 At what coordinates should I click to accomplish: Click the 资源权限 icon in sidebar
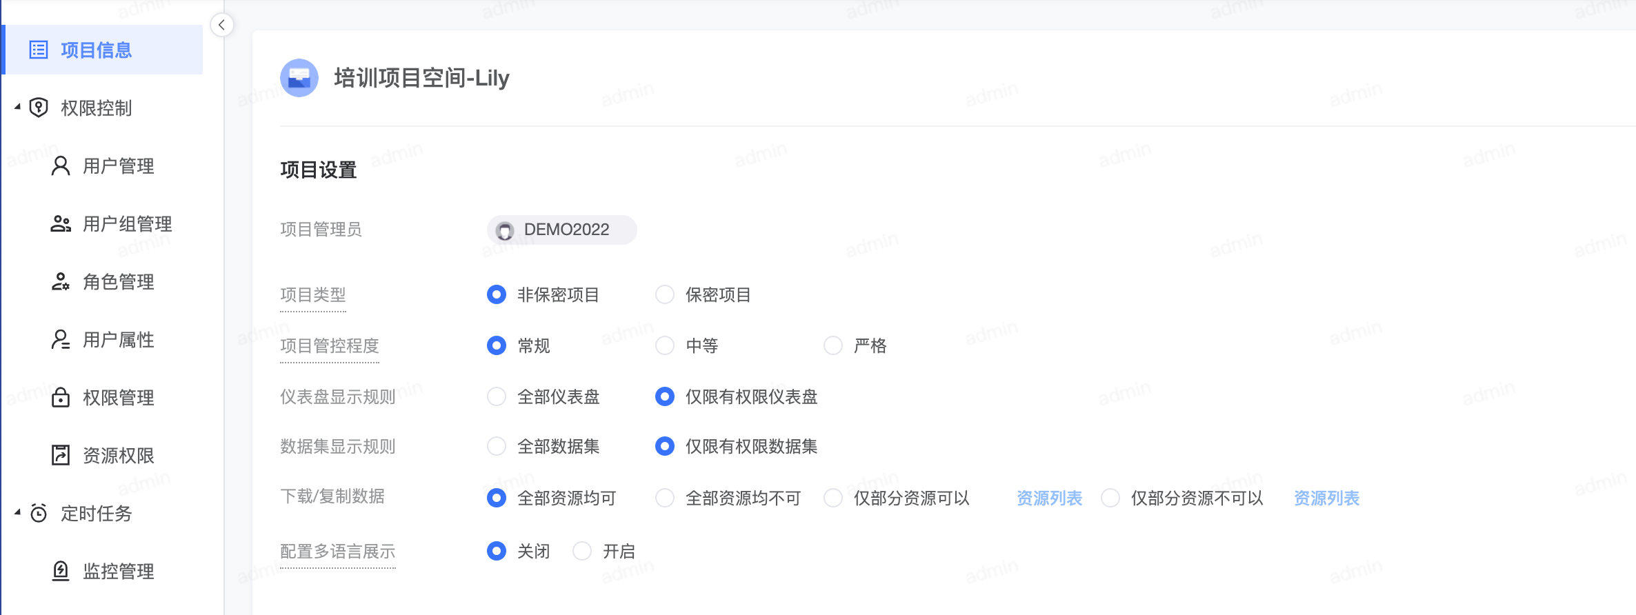[61, 455]
